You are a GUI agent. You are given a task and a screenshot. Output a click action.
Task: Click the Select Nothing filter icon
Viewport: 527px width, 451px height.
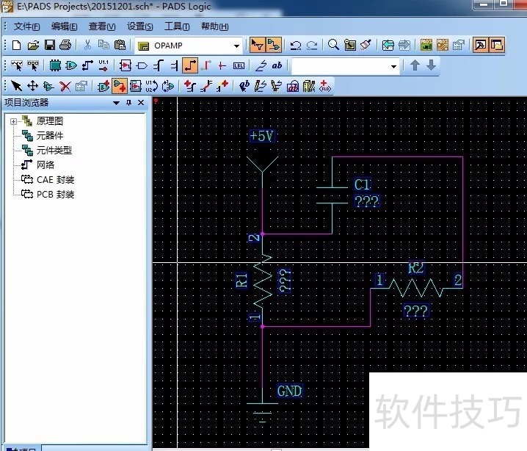pos(33,65)
